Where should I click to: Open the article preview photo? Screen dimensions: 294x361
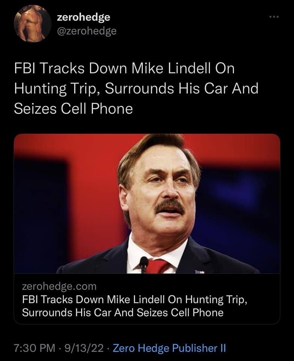(147, 203)
